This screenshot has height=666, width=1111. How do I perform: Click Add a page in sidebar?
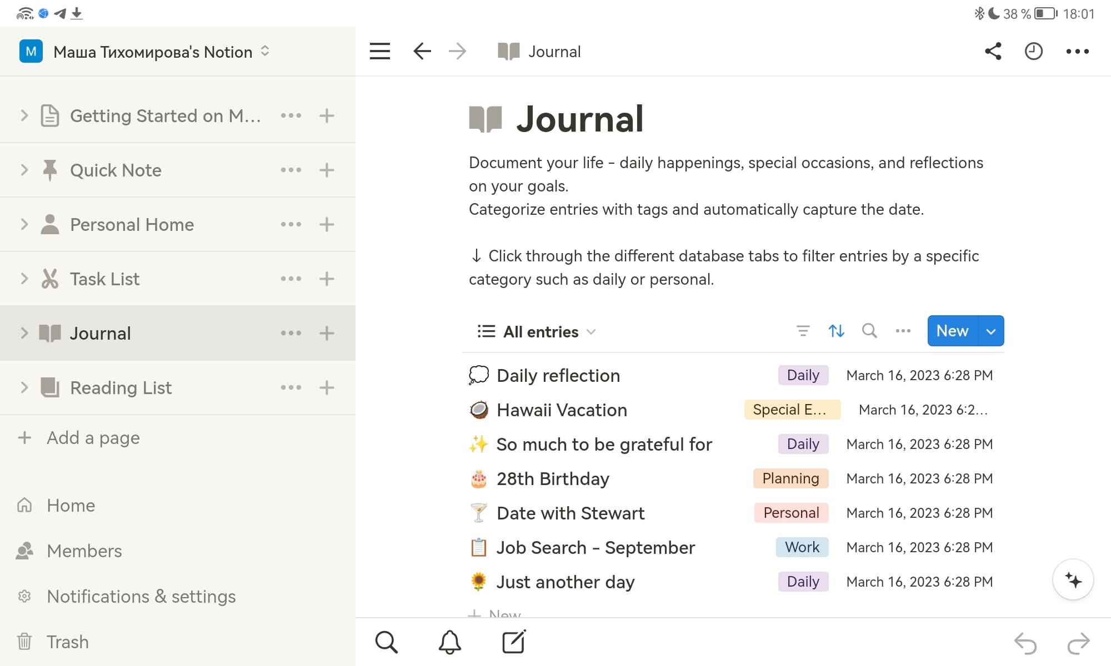click(x=93, y=438)
